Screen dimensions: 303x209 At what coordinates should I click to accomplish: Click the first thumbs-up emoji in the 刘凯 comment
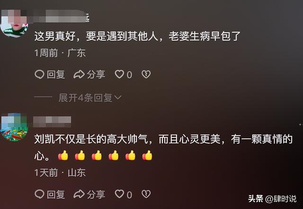click(x=63, y=155)
